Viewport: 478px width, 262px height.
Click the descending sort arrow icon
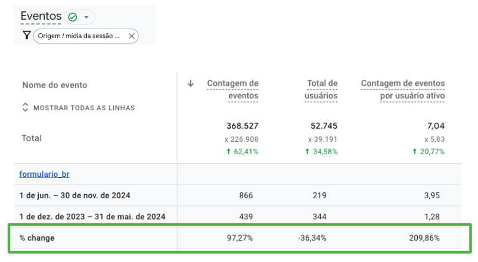[191, 84]
